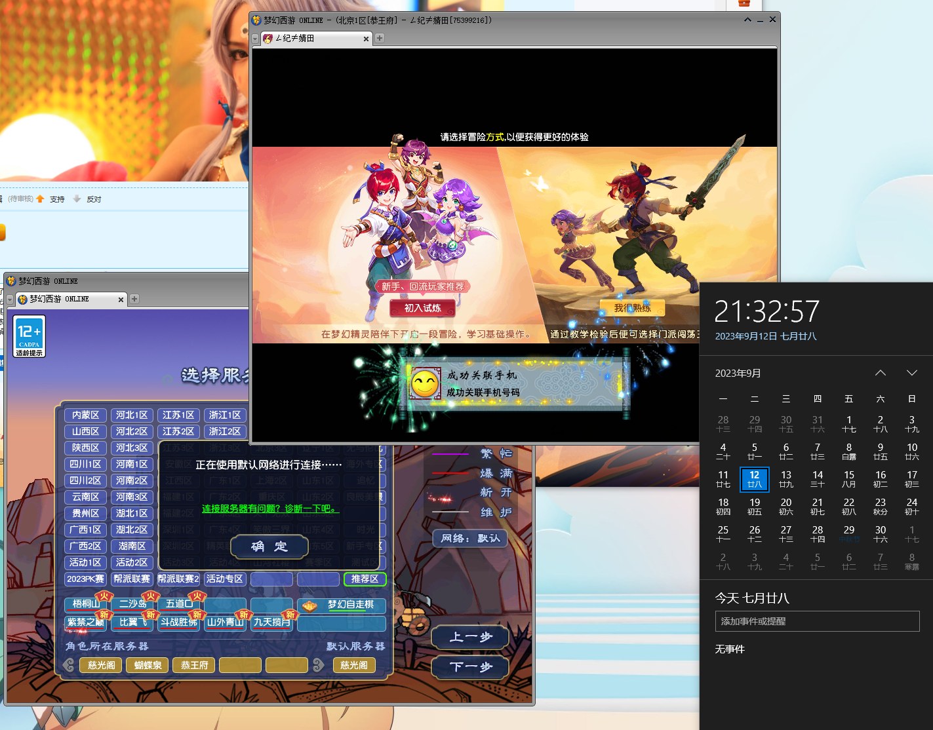Screen dimensions: 933x730
Task: Open the 连接服务器有问题 diagnose link
Action: [271, 509]
